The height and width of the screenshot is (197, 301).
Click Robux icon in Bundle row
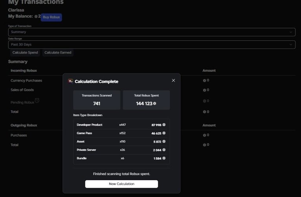tap(164, 158)
